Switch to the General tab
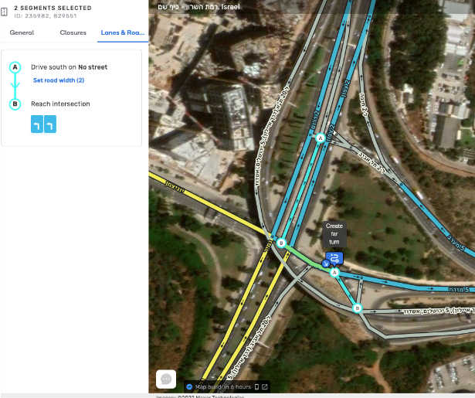This screenshot has width=475, height=398. [22, 32]
